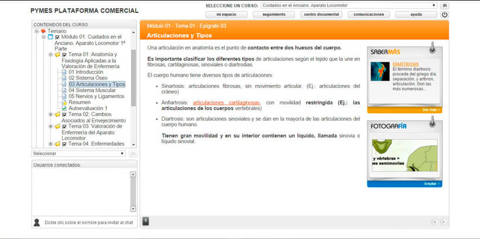Viewport: 480px width, 239px height.
Task: Open the 04 Sistema Muscular lesson
Action: (92, 90)
